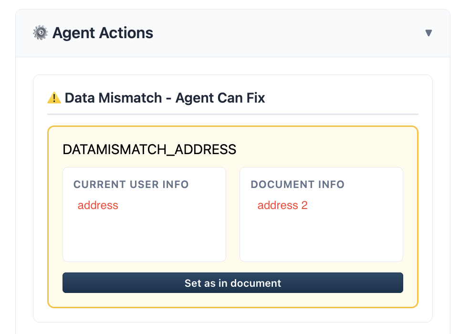Click empty space right of Data Mismatch heading
This screenshot has height=334, width=460.
point(344,98)
